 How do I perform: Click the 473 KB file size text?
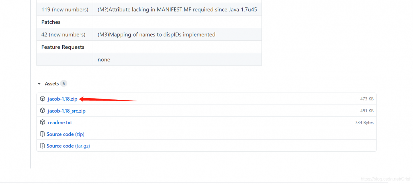click(x=367, y=99)
